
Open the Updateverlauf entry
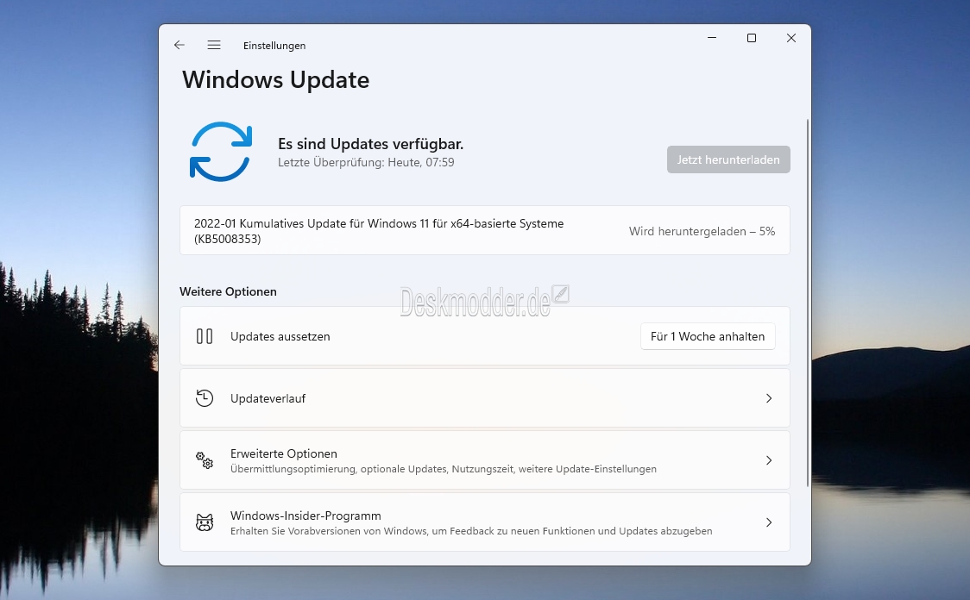tap(484, 398)
